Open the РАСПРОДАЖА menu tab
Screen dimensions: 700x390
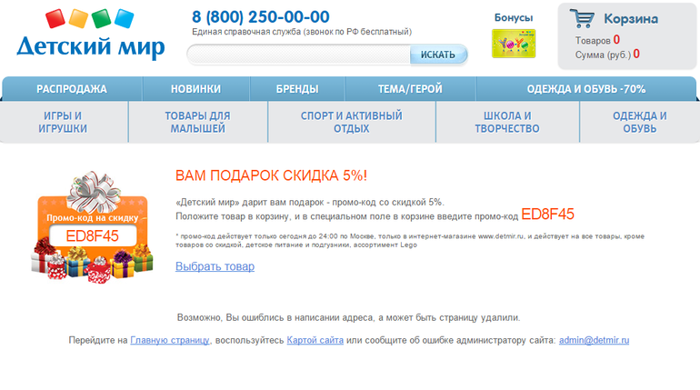(x=72, y=89)
